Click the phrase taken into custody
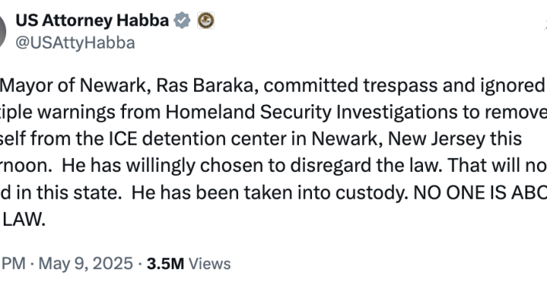This screenshot has height=289, width=547. pyautogui.click(x=326, y=193)
